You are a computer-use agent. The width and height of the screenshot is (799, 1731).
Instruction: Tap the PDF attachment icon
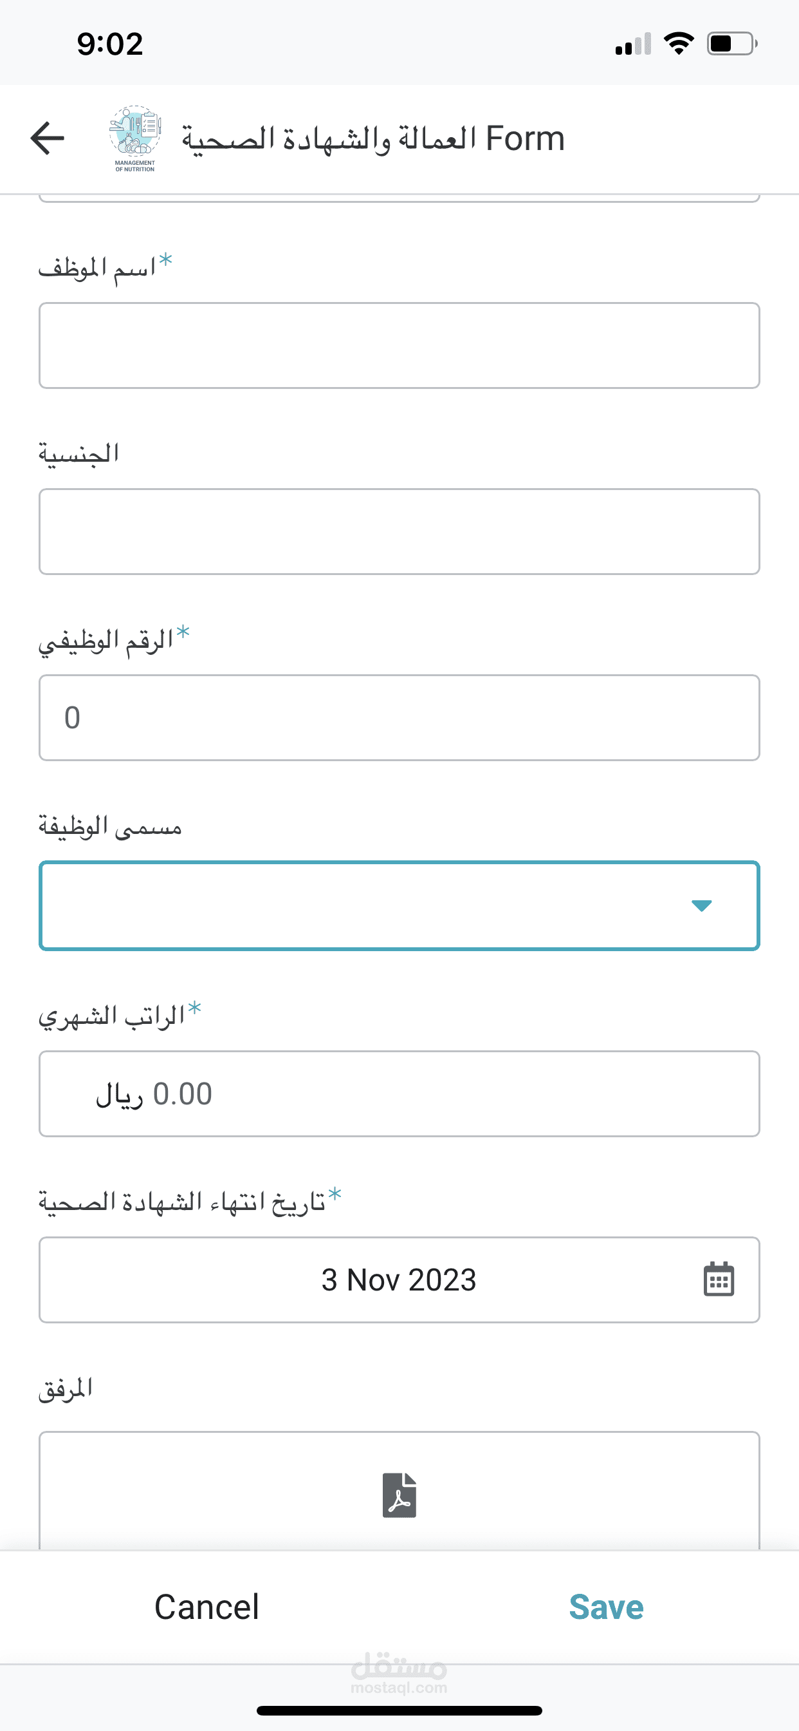(x=399, y=1495)
